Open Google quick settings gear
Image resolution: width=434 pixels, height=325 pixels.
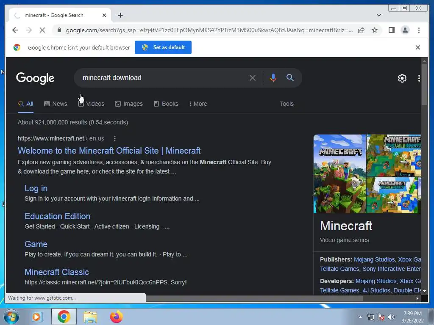(402, 78)
